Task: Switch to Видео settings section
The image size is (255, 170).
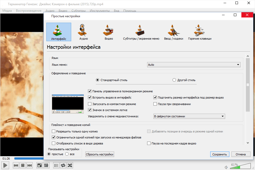Action: click(x=108, y=31)
